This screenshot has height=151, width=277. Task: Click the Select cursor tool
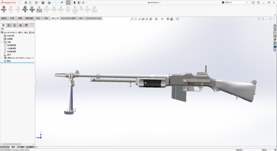coord(68,2)
